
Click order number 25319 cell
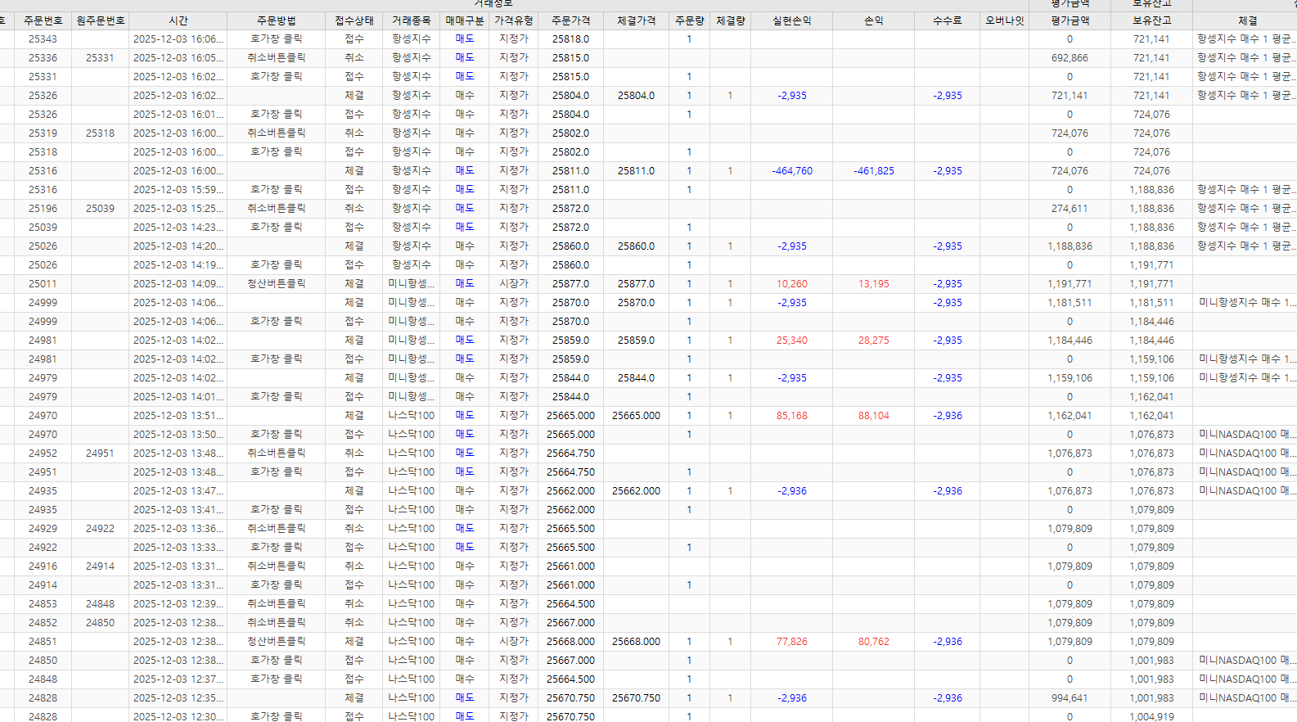(x=43, y=133)
